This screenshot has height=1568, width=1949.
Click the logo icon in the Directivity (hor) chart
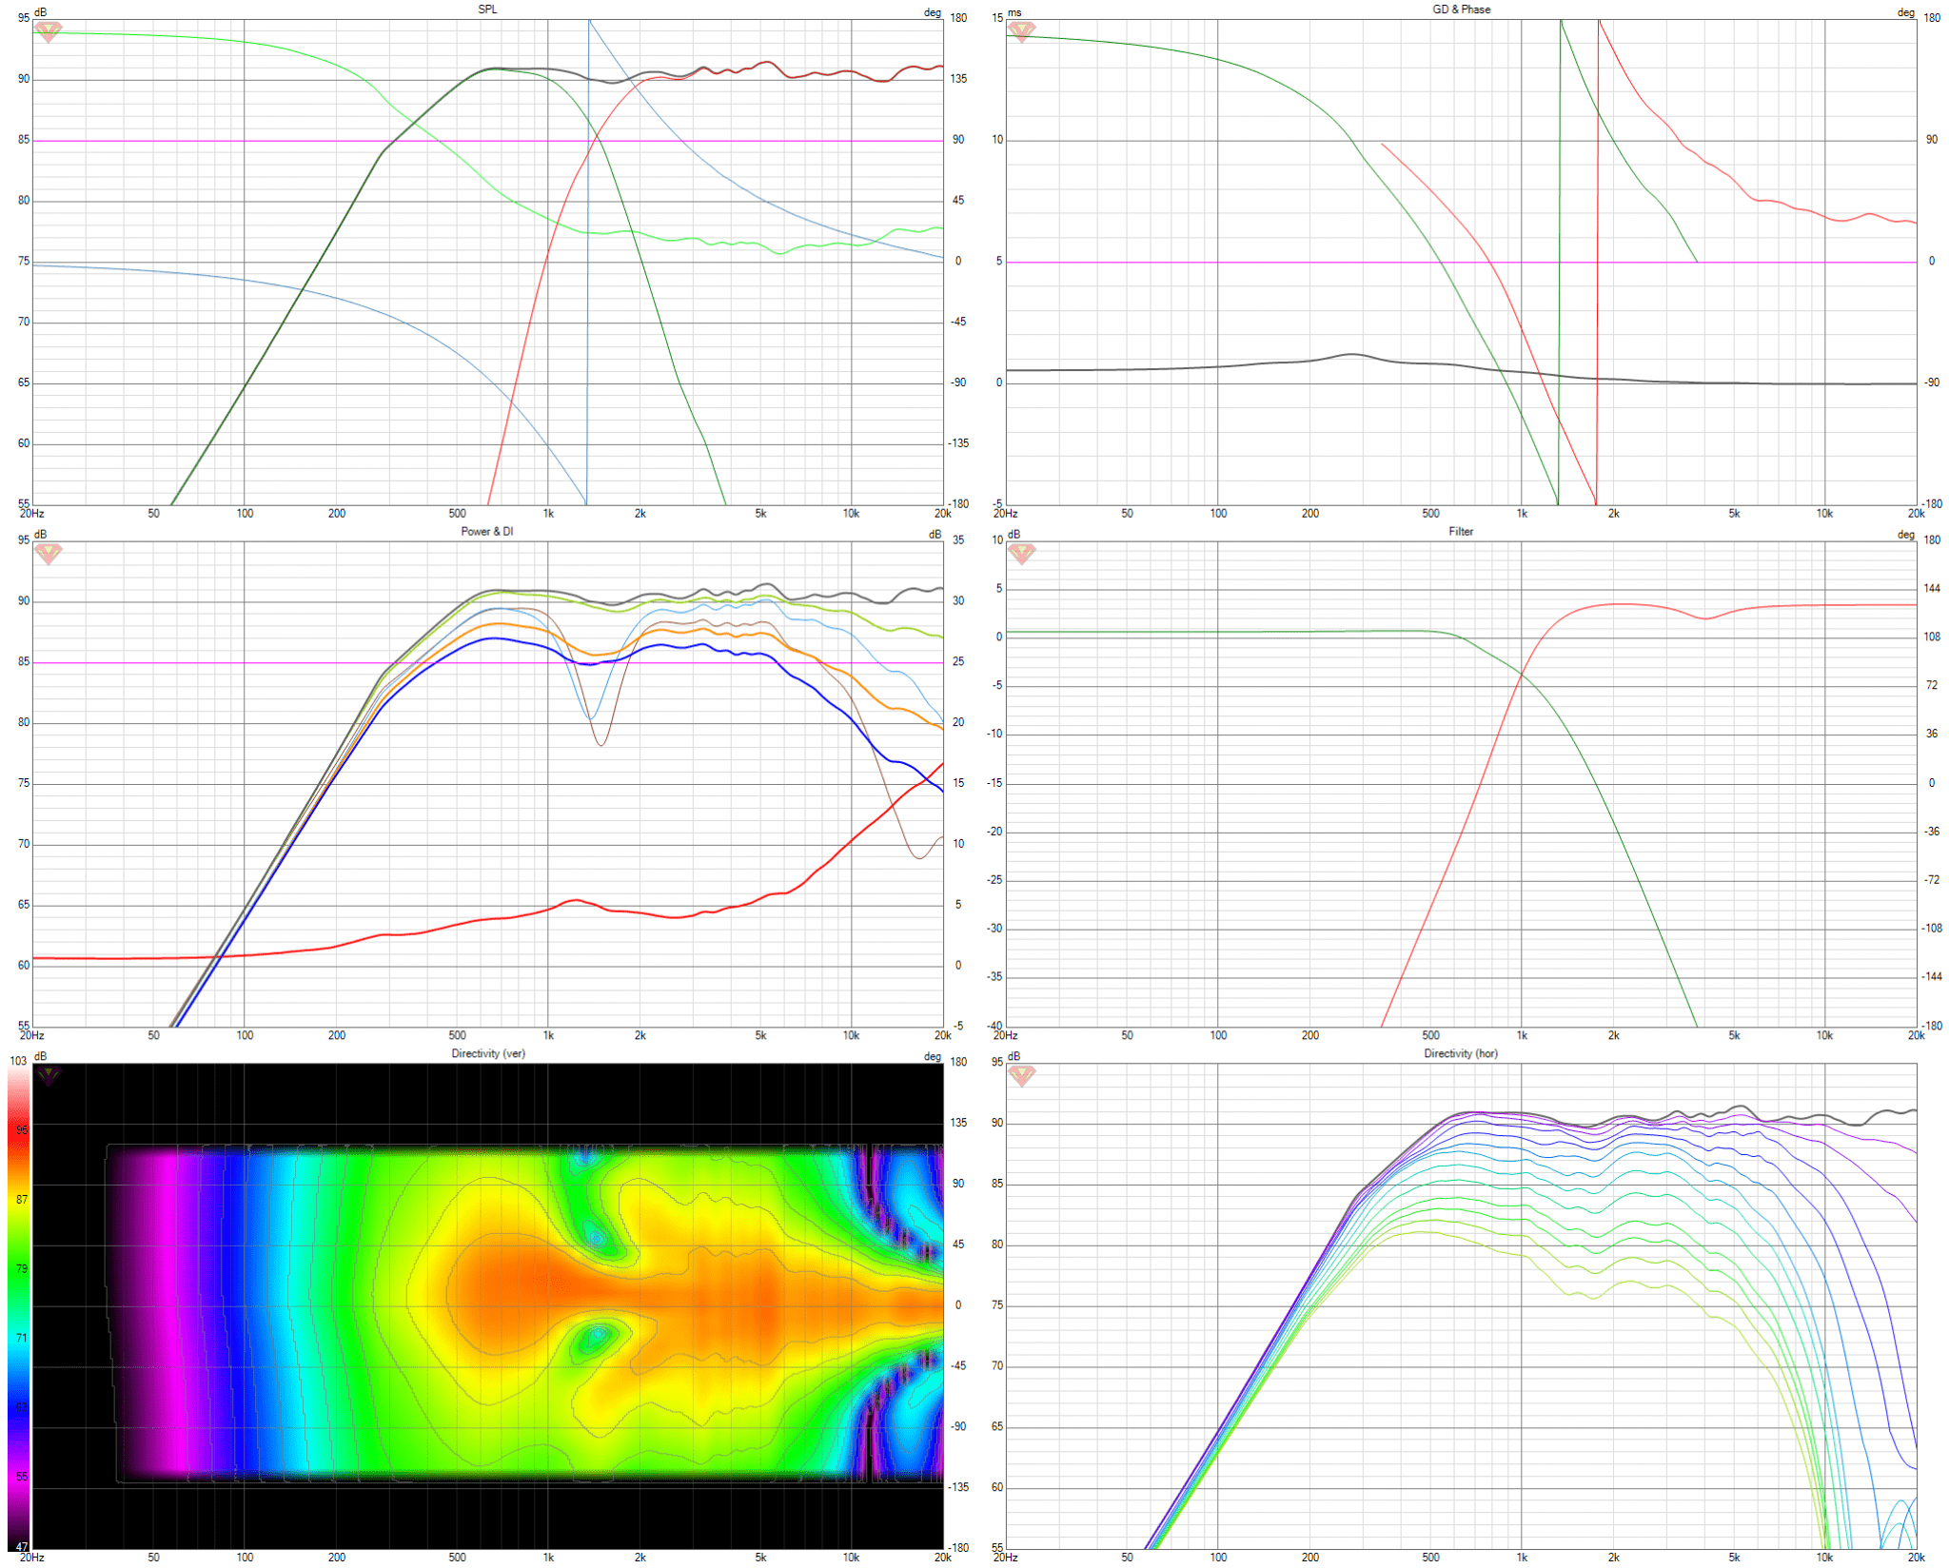tap(1021, 1076)
